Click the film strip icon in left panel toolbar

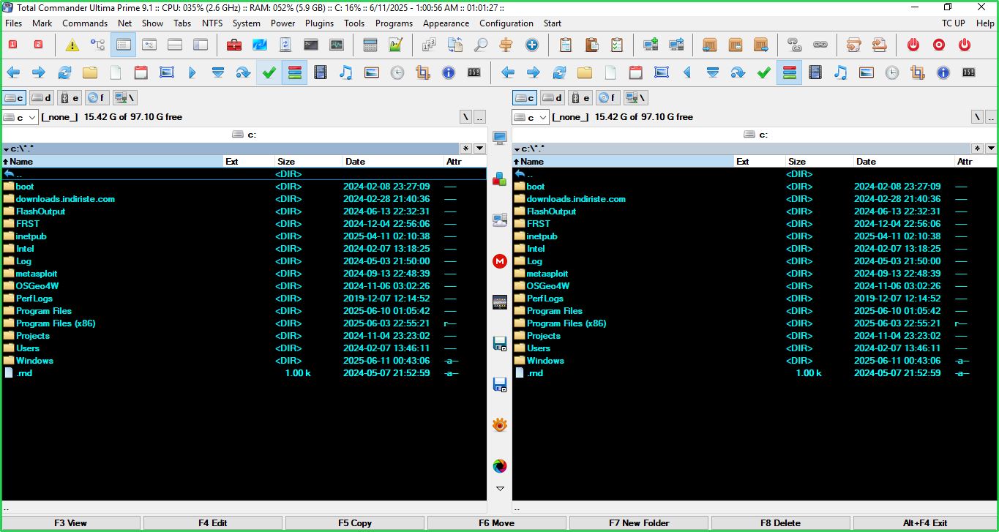tap(321, 72)
